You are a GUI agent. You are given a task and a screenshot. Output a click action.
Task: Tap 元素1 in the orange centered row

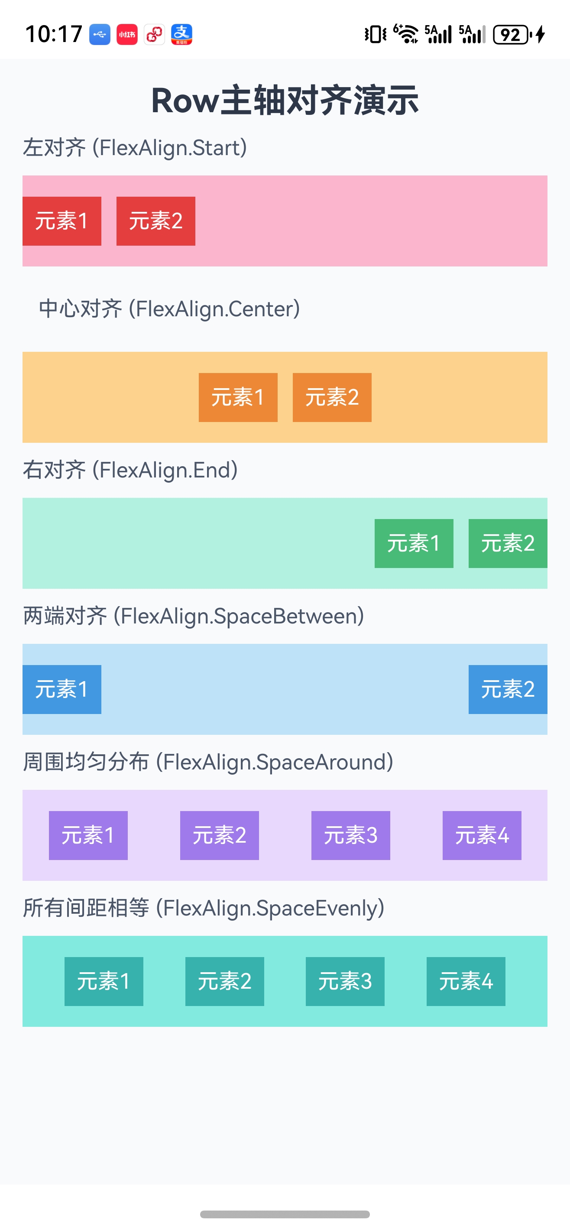[x=238, y=397]
